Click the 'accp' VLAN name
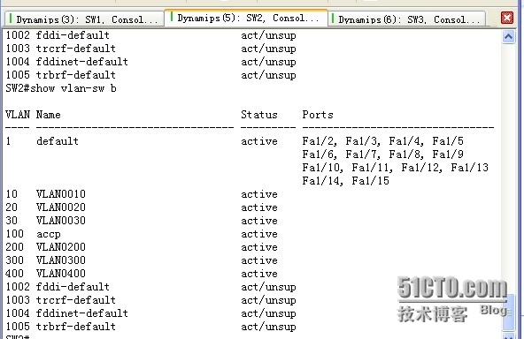The height and width of the screenshot is (339, 524). click(x=49, y=234)
